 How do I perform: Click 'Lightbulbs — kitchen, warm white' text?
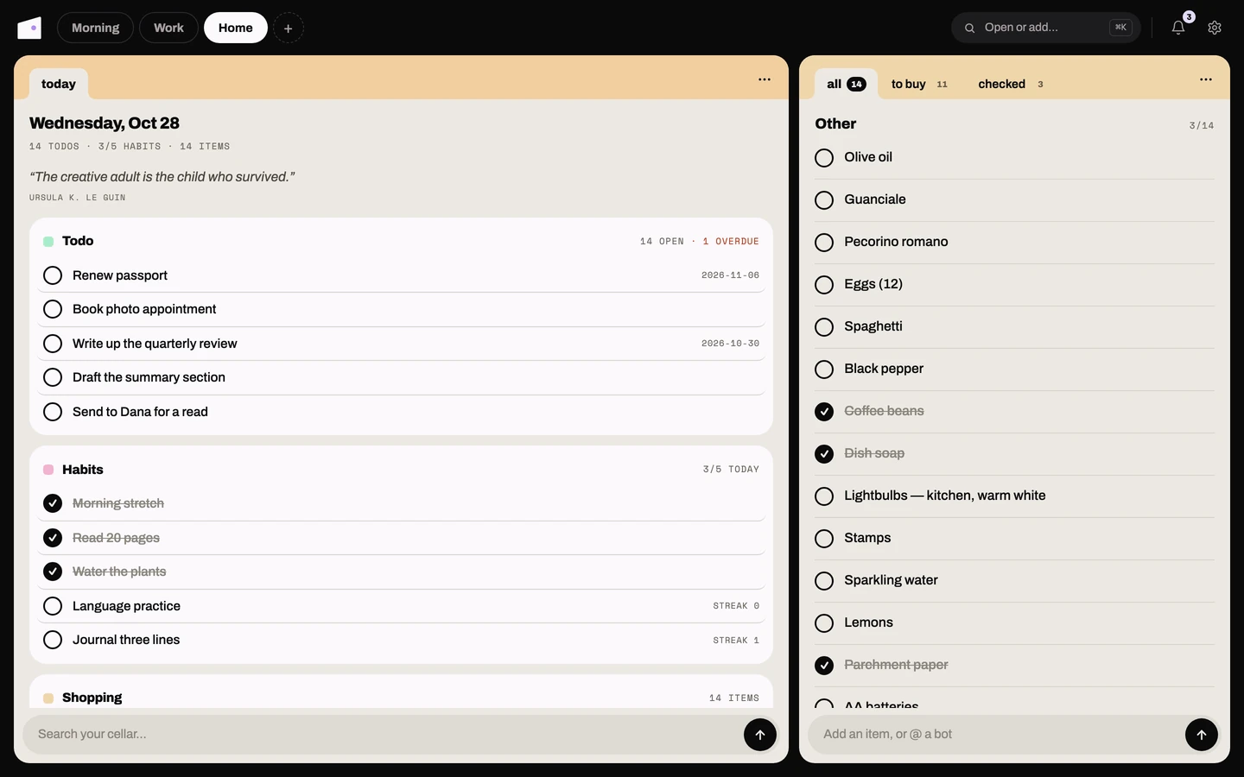[x=945, y=496]
